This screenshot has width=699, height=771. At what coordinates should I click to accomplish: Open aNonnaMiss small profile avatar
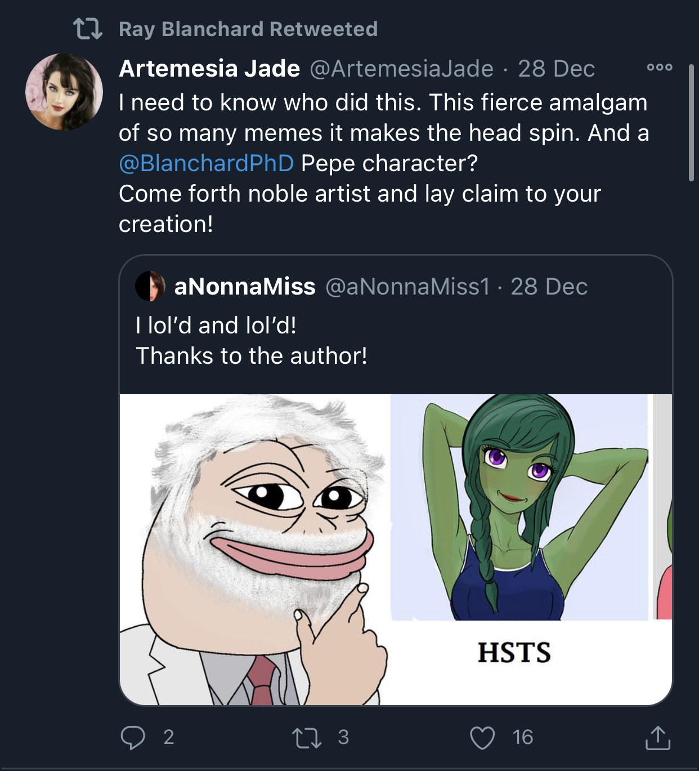pos(150,286)
